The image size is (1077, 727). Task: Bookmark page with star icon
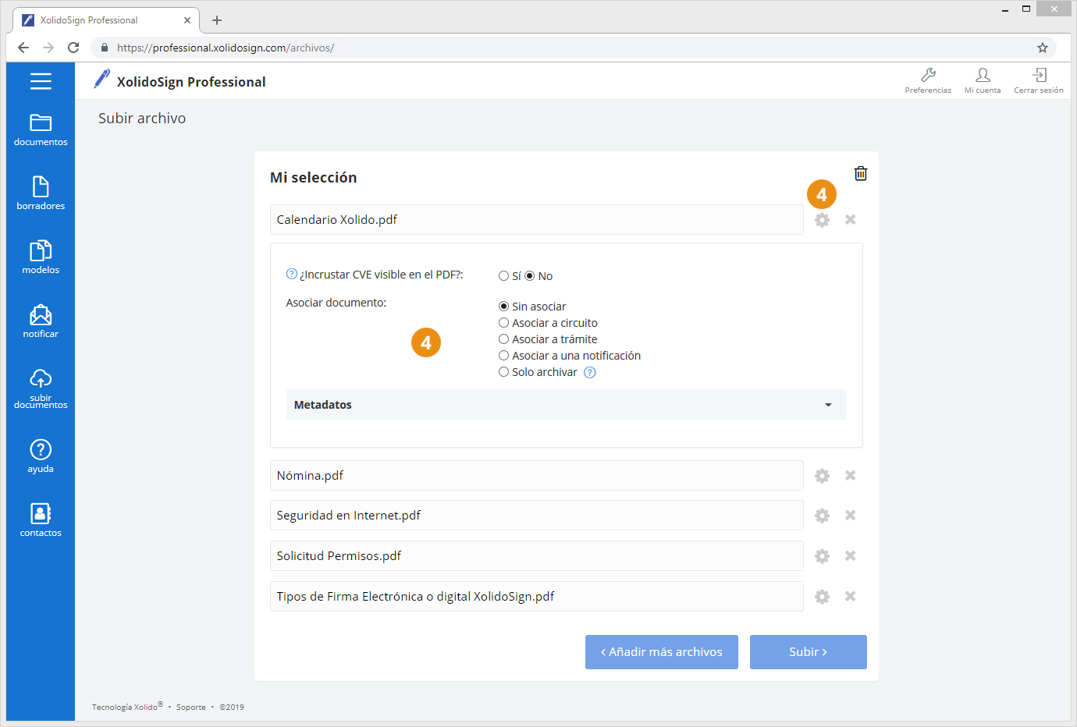(1043, 48)
